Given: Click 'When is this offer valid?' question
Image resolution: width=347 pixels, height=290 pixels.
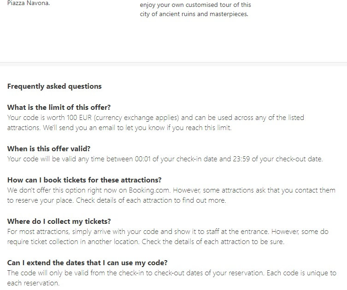Looking at the screenshot, I should pyautogui.click(x=49, y=148).
